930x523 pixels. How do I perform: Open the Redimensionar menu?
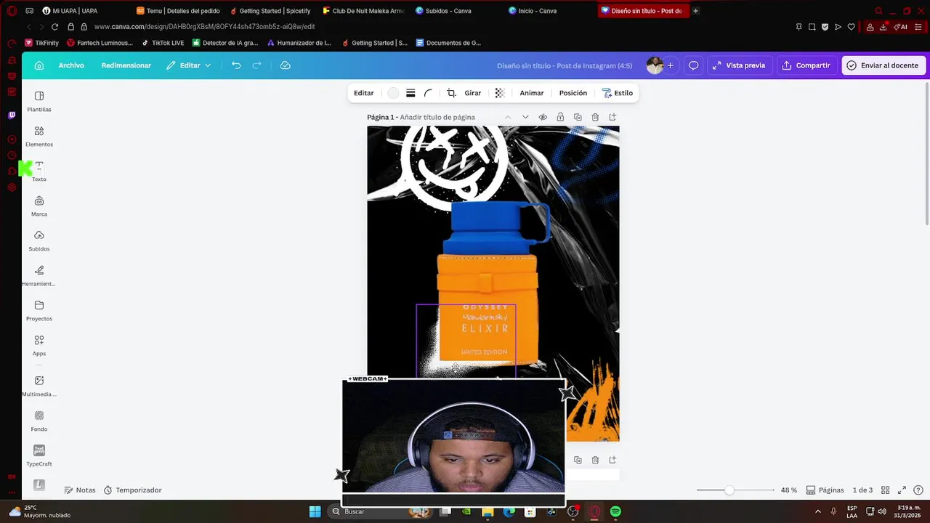pyautogui.click(x=126, y=65)
